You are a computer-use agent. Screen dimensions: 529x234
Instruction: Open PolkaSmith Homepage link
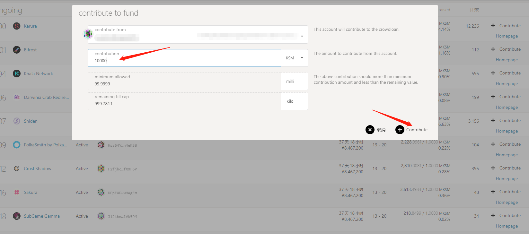[x=507, y=155]
